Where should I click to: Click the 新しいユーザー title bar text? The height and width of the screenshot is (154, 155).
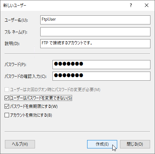click(15, 6)
